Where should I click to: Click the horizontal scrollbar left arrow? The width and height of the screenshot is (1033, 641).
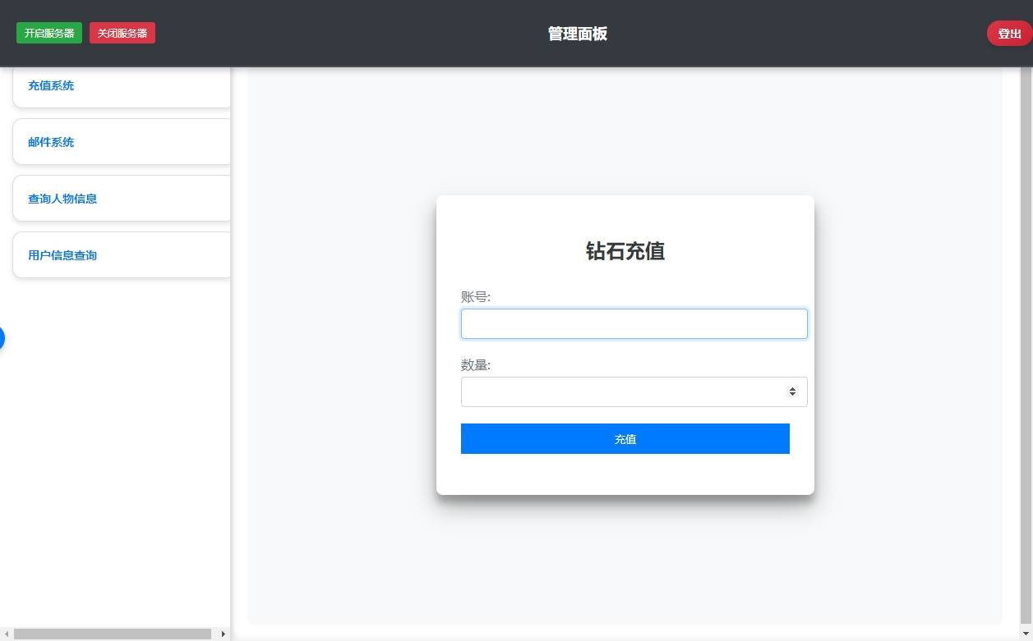(x=6, y=634)
